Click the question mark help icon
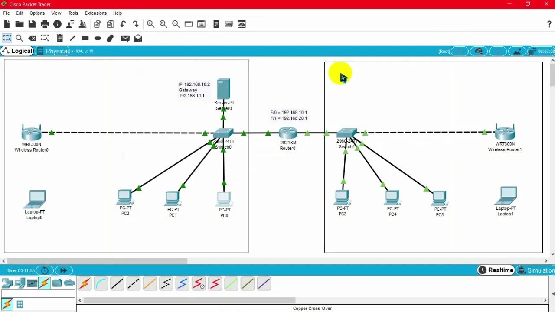The image size is (555, 312). (x=549, y=24)
